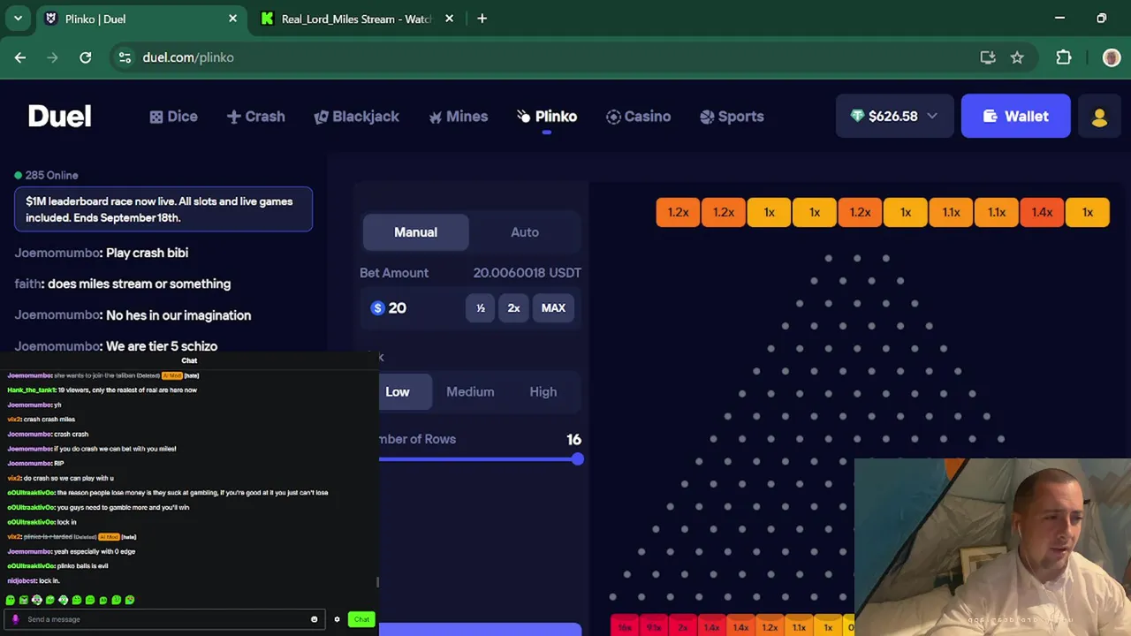This screenshot has width=1131, height=636.
Task: Click the 2x payout bucket
Action: click(x=682, y=627)
